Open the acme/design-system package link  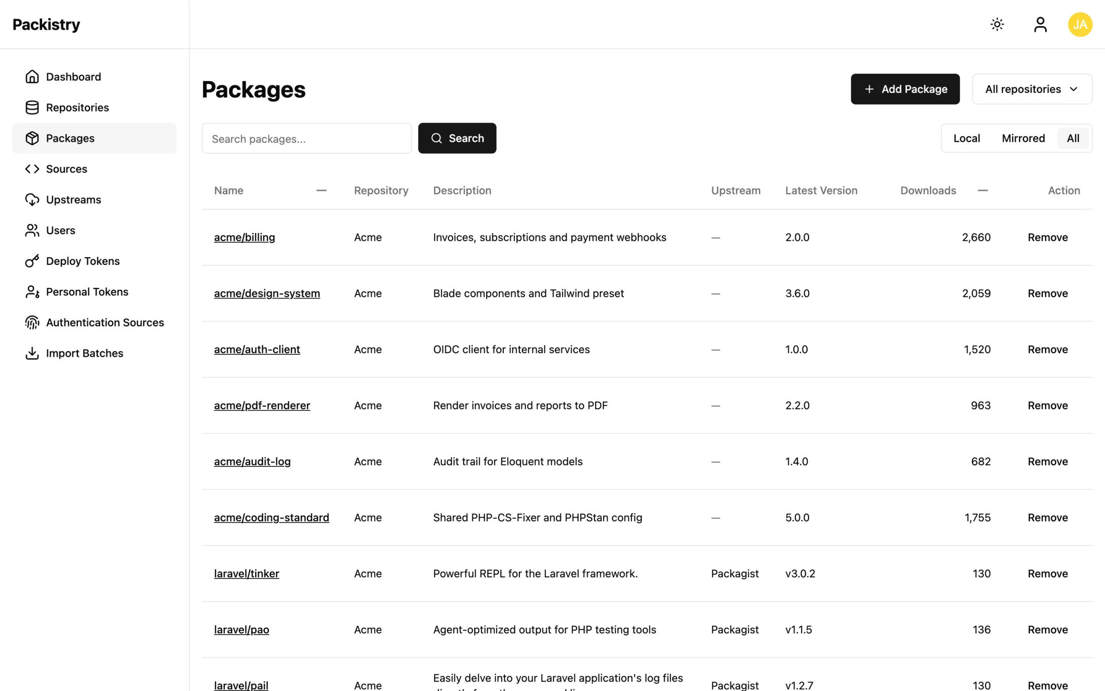click(267, 293)
